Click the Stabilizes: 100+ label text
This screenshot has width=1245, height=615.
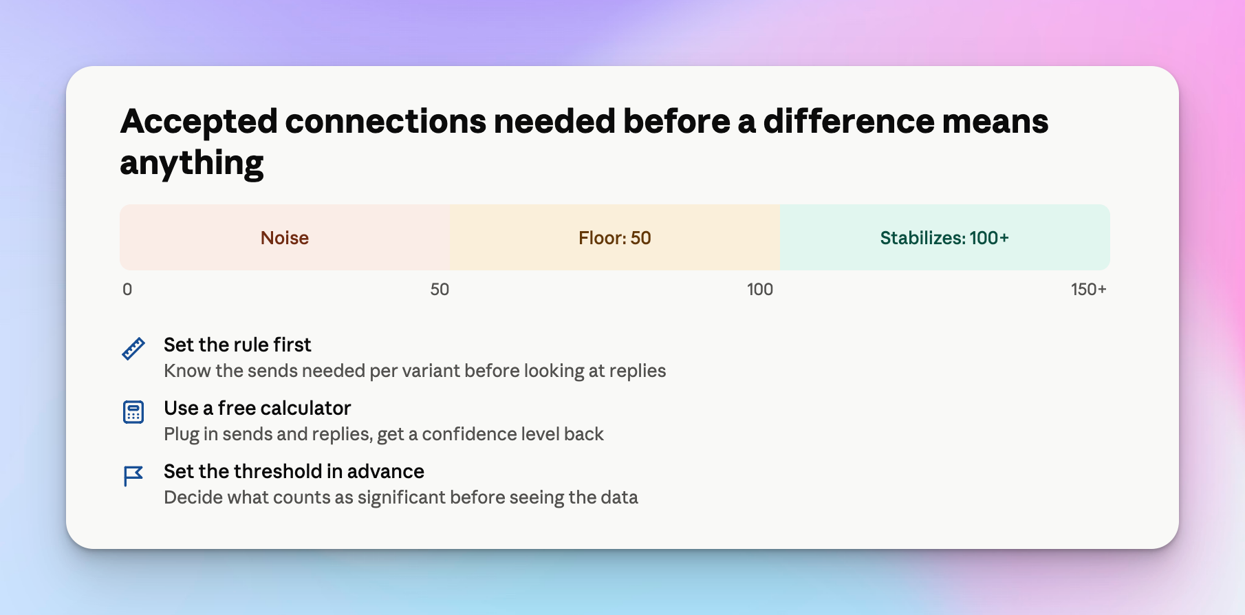944,238
